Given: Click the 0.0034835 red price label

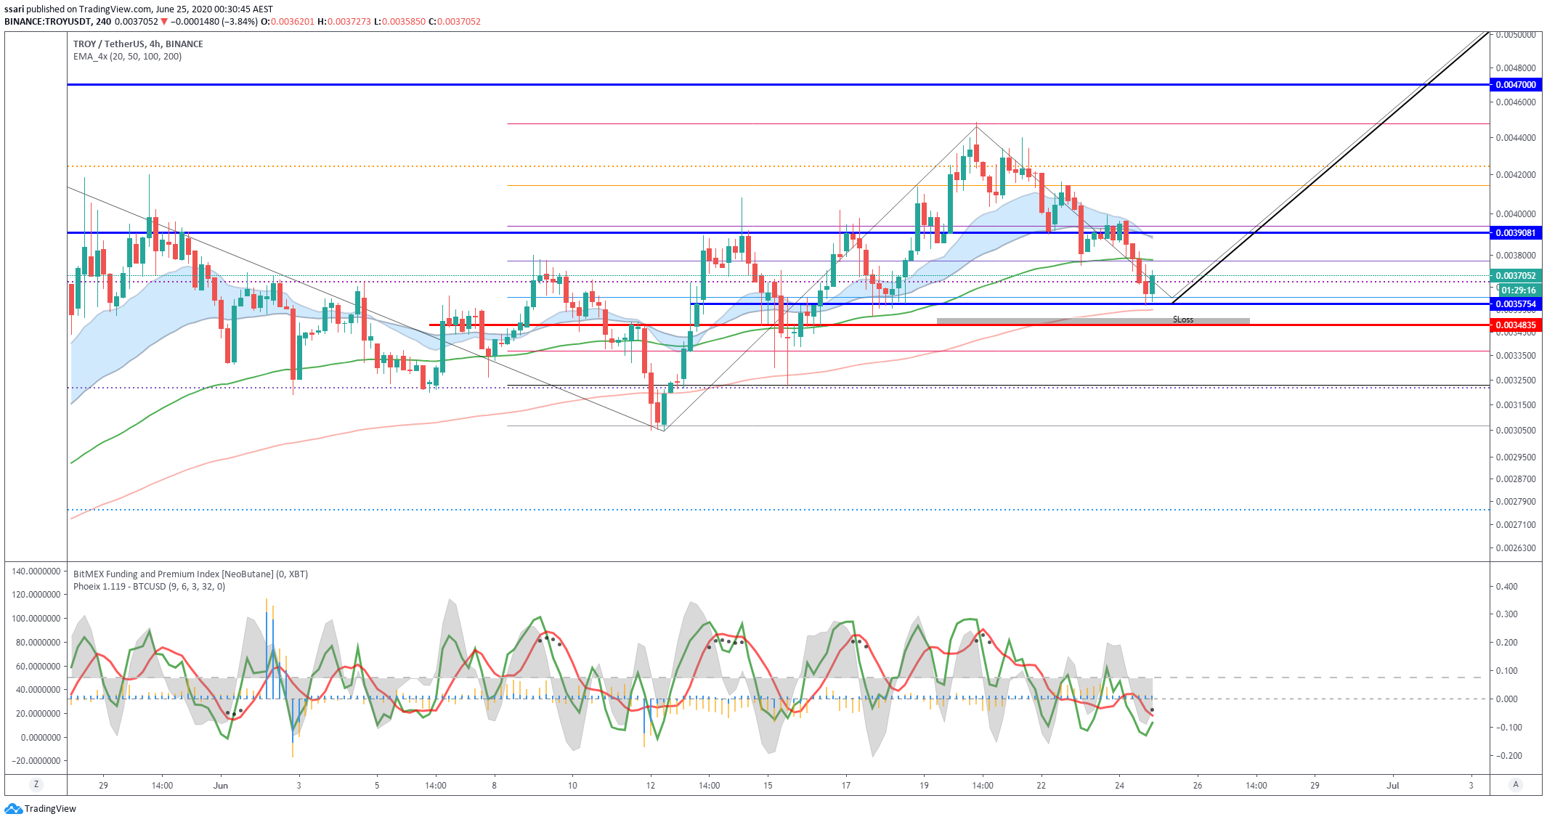Looking at the screenshot, I should coord(1515,325).
